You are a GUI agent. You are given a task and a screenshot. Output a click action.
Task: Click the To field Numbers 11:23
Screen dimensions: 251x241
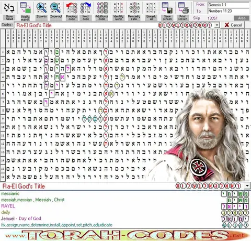coord(229,11)
